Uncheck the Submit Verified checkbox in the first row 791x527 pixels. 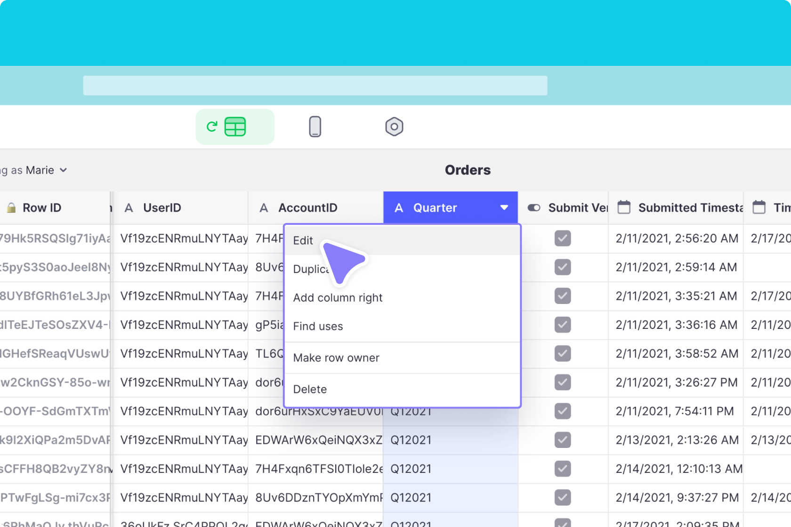coord(563,239)
